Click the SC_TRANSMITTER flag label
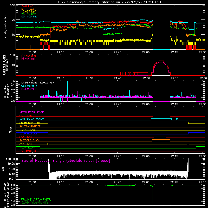The image size is (208, 208). click(x=30, y=126)
